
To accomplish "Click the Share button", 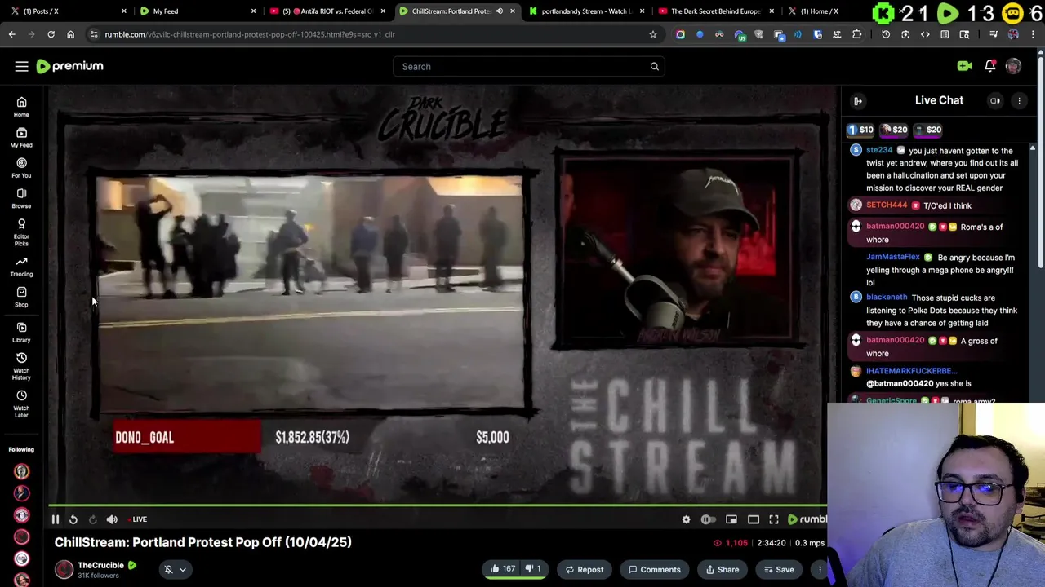I will 723,570.
